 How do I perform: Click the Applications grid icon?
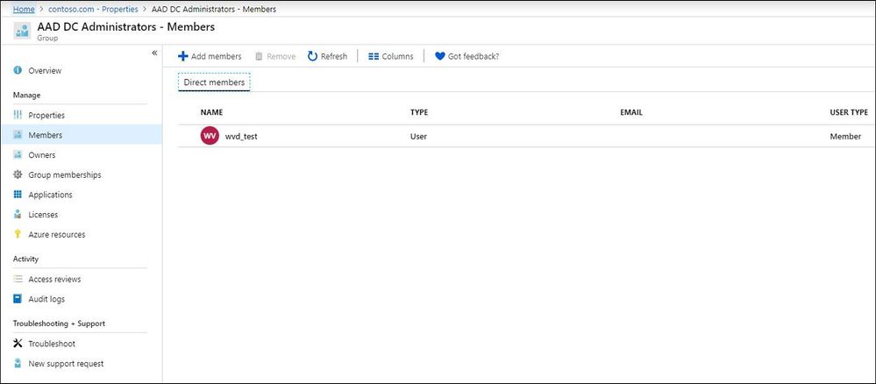click(x=18, y=195)
